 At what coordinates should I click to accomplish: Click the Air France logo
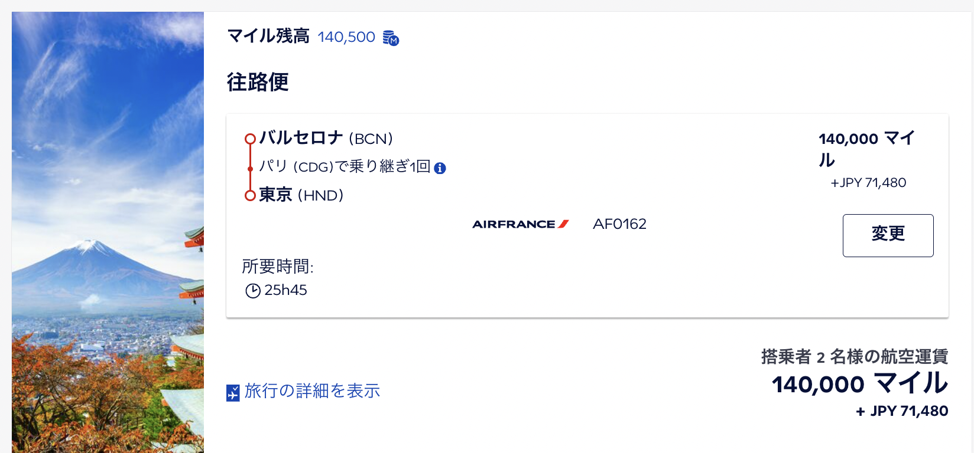click(x=520, y=224)
